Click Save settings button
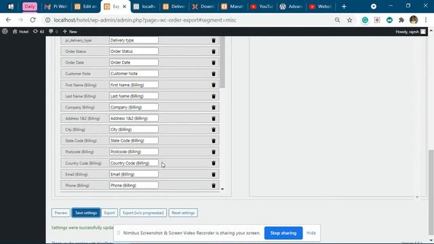The image size is (434, 244). pyautogui.click(x=86, y=213)
